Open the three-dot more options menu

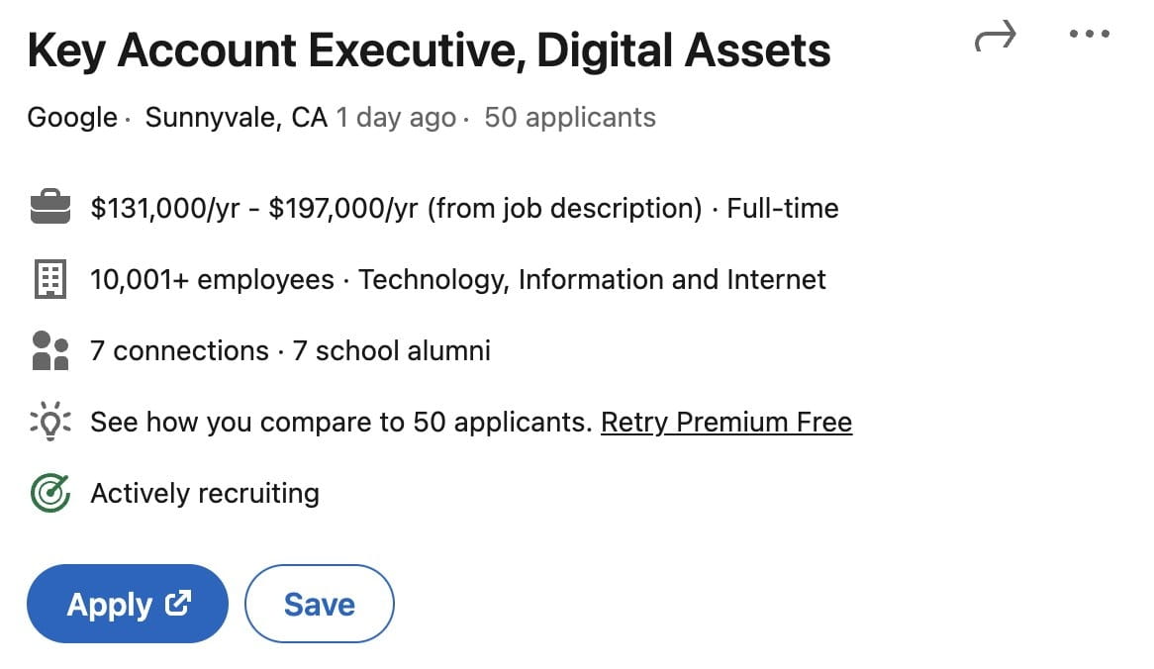(1090, 35)
